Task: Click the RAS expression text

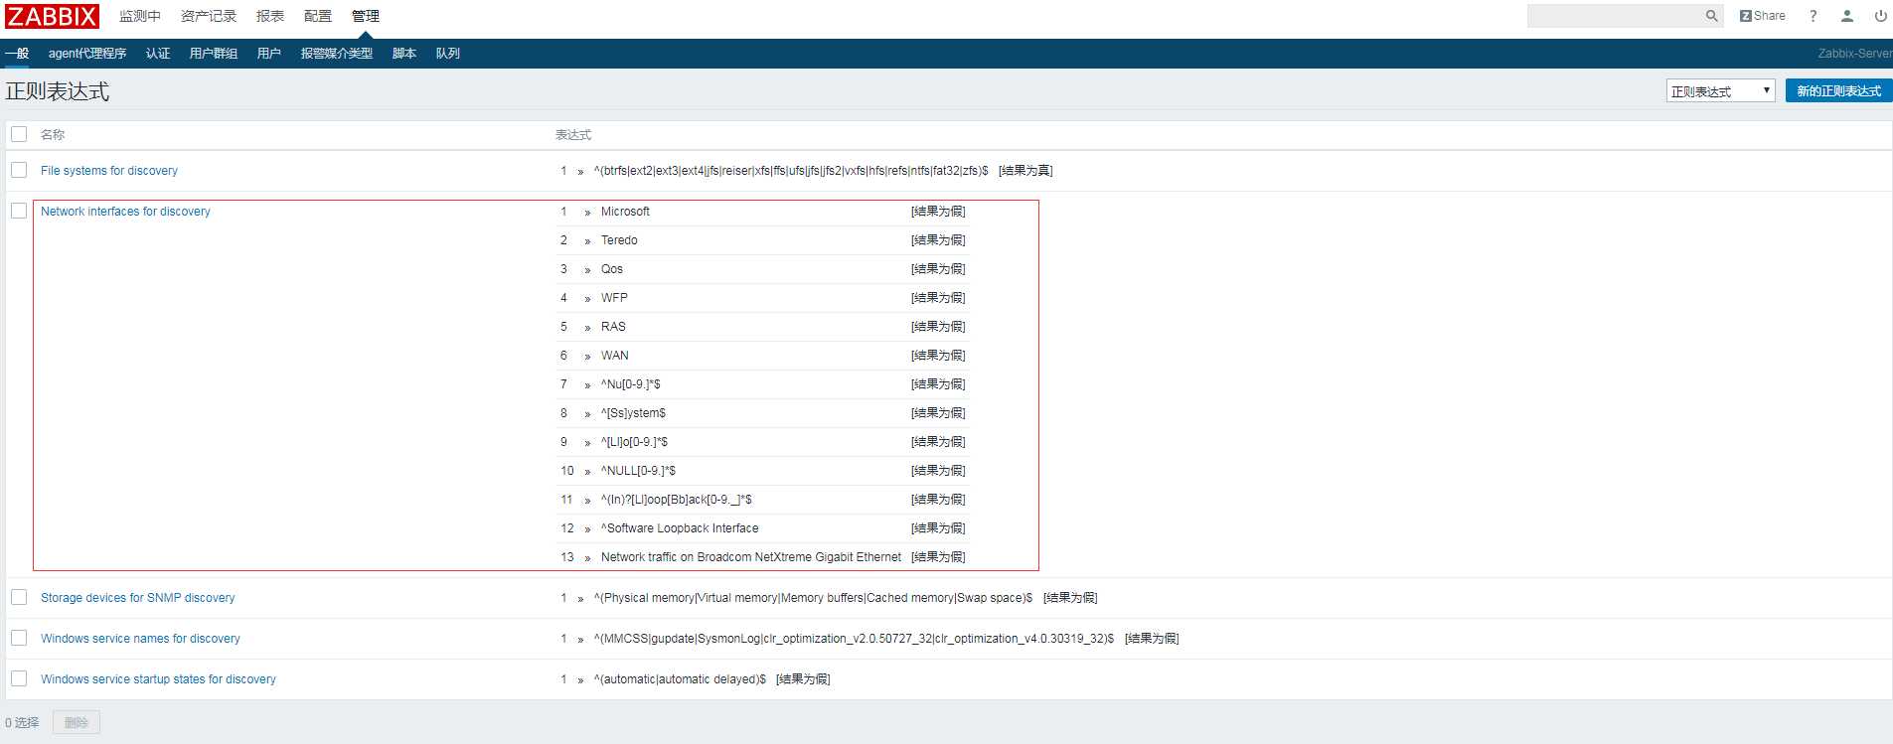Action: pyautogui.click(x=613, y=327)
